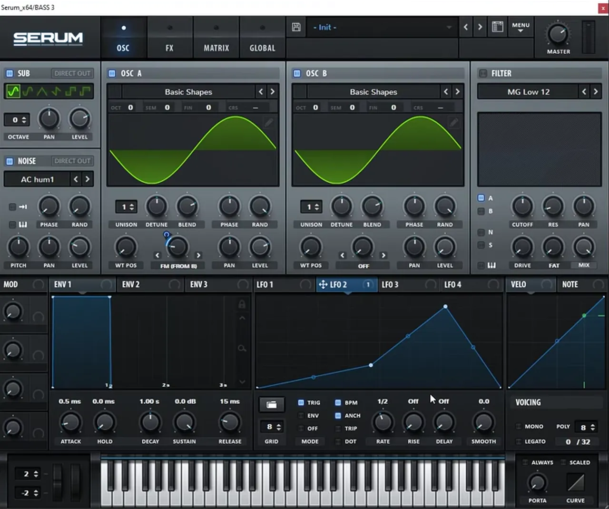Load the next preset arrow
The width and height of the screenshot is (609, 509).
480,27
